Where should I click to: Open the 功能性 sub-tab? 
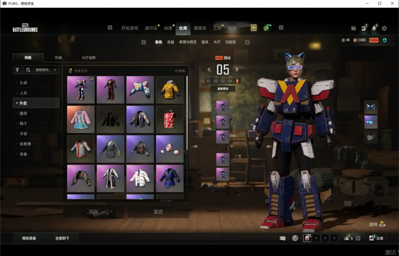(x=231, y=42)
